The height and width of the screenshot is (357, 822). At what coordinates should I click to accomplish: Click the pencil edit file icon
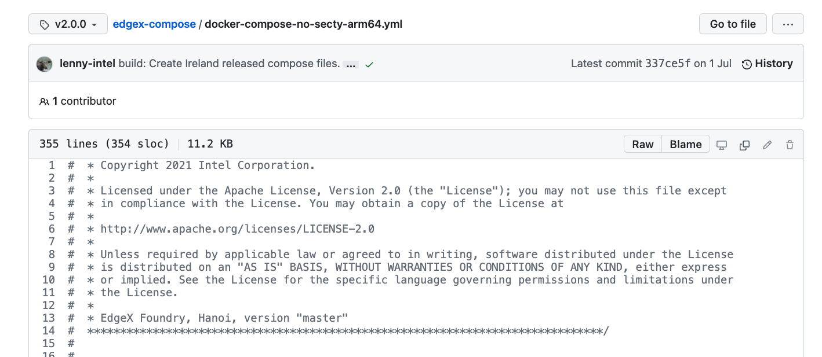click(x=768, y=145)
